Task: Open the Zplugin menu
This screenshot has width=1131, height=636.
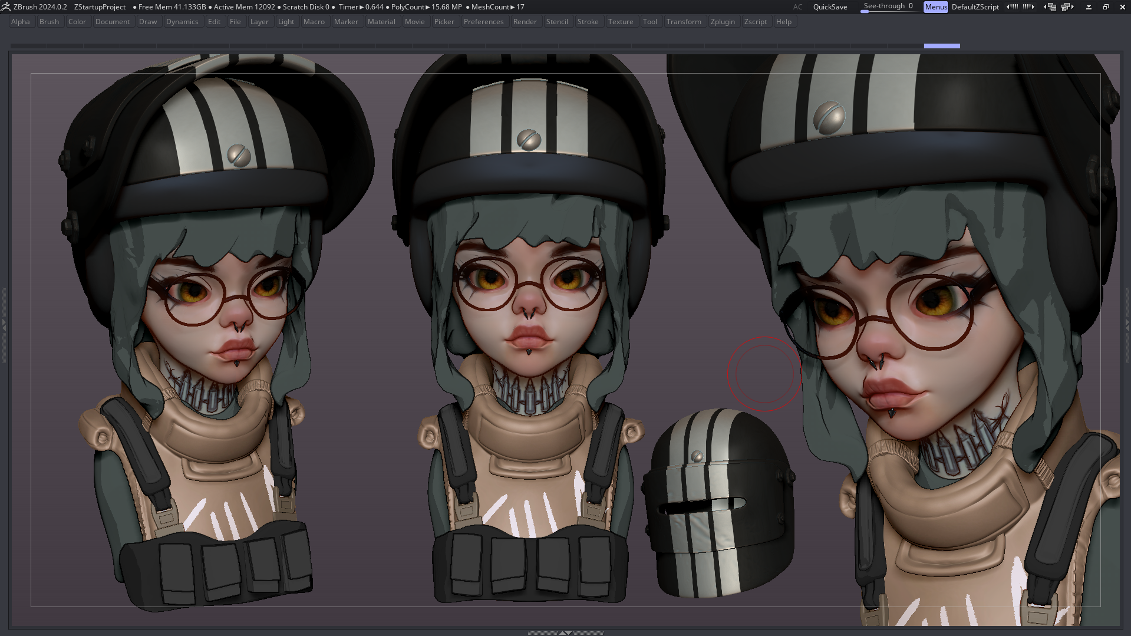Action: coord(723,22)
